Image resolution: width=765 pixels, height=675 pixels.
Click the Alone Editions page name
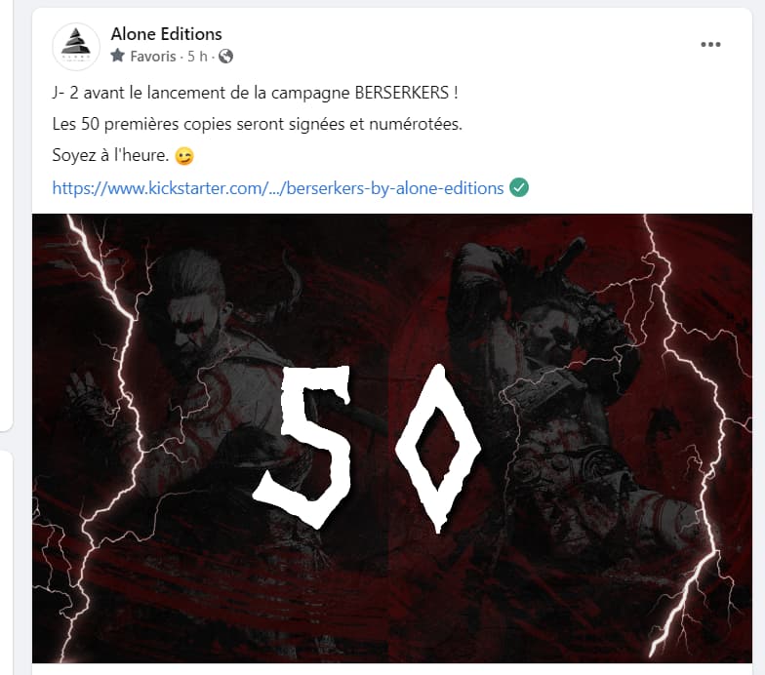[x=166, y=34]
